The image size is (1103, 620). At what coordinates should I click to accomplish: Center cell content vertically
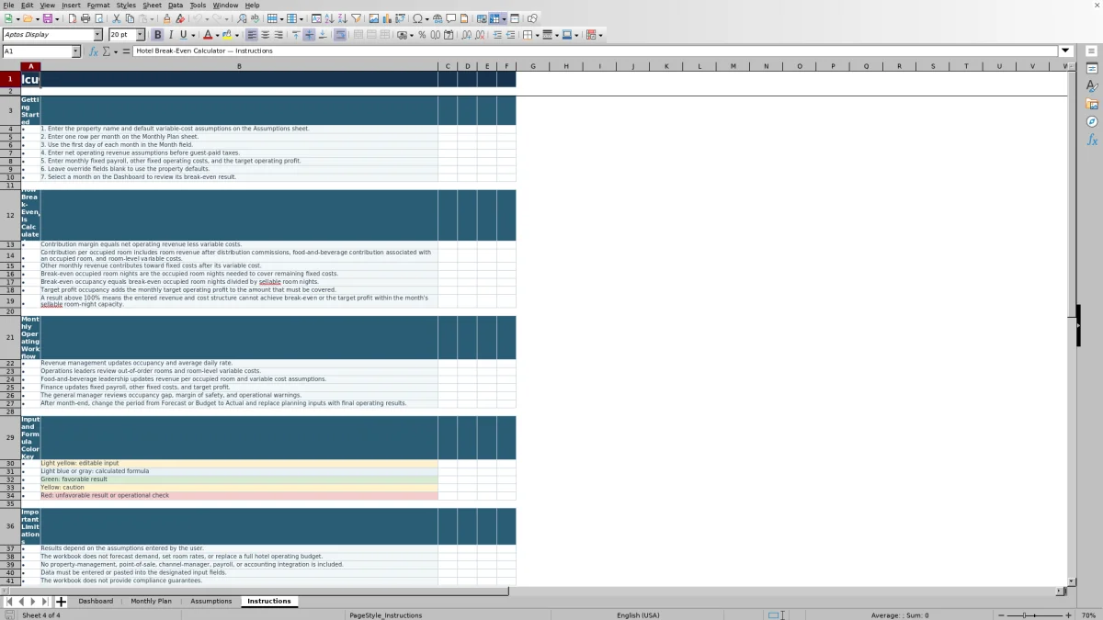[x=309, y=35]
